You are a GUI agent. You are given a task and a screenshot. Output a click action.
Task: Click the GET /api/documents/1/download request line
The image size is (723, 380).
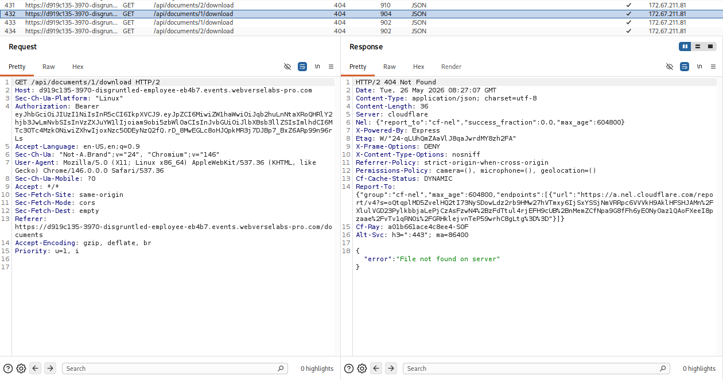(87, 82)
